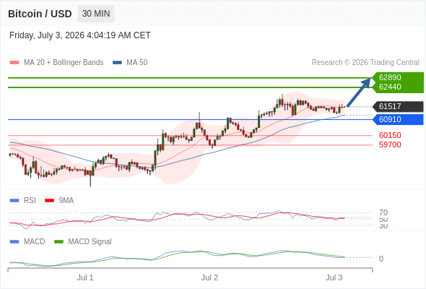The image size is (426, 289).
Task: Select the red 60150 support level
Action: (390, 135)
